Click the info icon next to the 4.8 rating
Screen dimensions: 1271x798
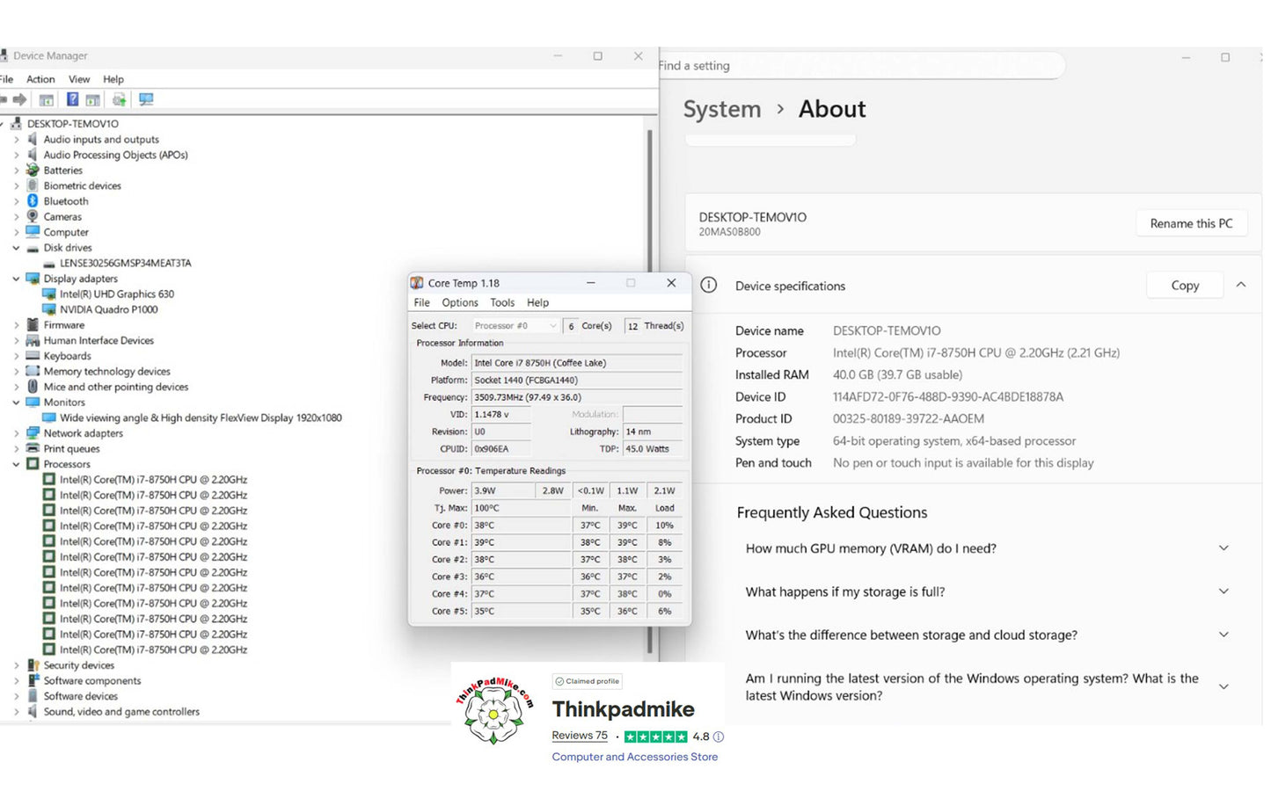719,737
